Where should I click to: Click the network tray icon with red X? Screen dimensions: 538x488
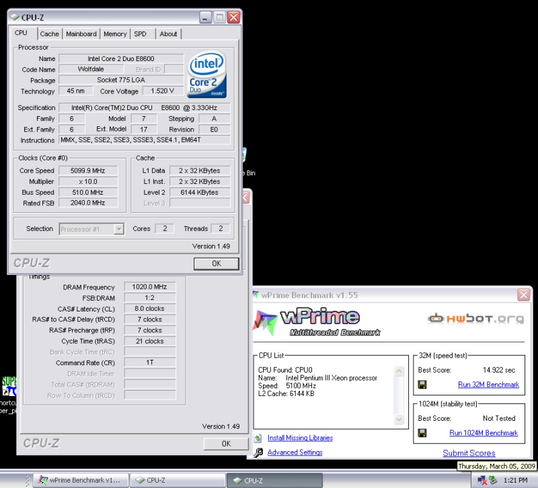tap(482, 481)
